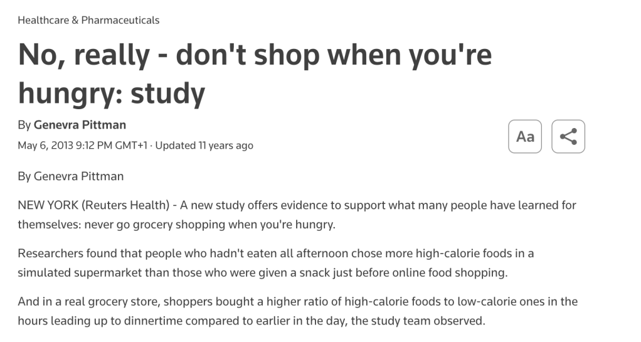This screenshot has width=641, height=342.
Task: Click the article headline about shopping hungry
Action: pyautogui.click(x=254, y=74)
